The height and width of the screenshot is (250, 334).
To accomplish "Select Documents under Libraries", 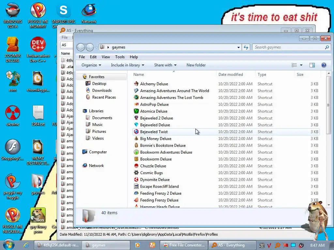I will (x=102, y=118).
